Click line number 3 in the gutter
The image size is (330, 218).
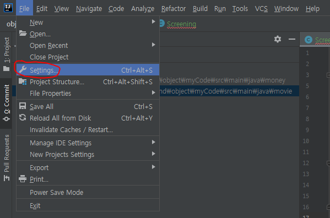[x=307, y=75]
